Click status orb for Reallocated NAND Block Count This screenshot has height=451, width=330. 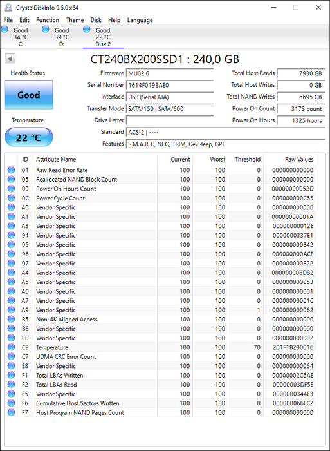pyautogui.click(x=11, y=179)
